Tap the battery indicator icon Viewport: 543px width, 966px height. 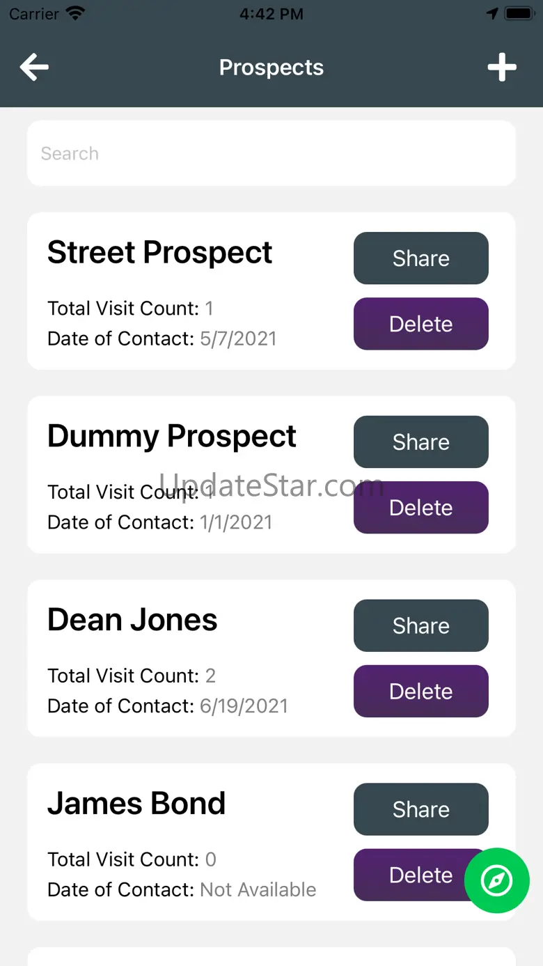tap(519, 14)
